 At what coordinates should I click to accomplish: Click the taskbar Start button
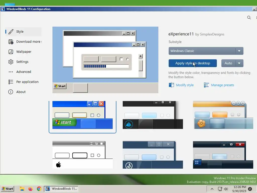tap(7, 189)
